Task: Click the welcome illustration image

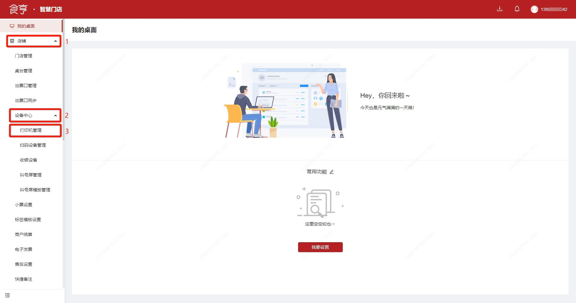Action: coord(285,101)
